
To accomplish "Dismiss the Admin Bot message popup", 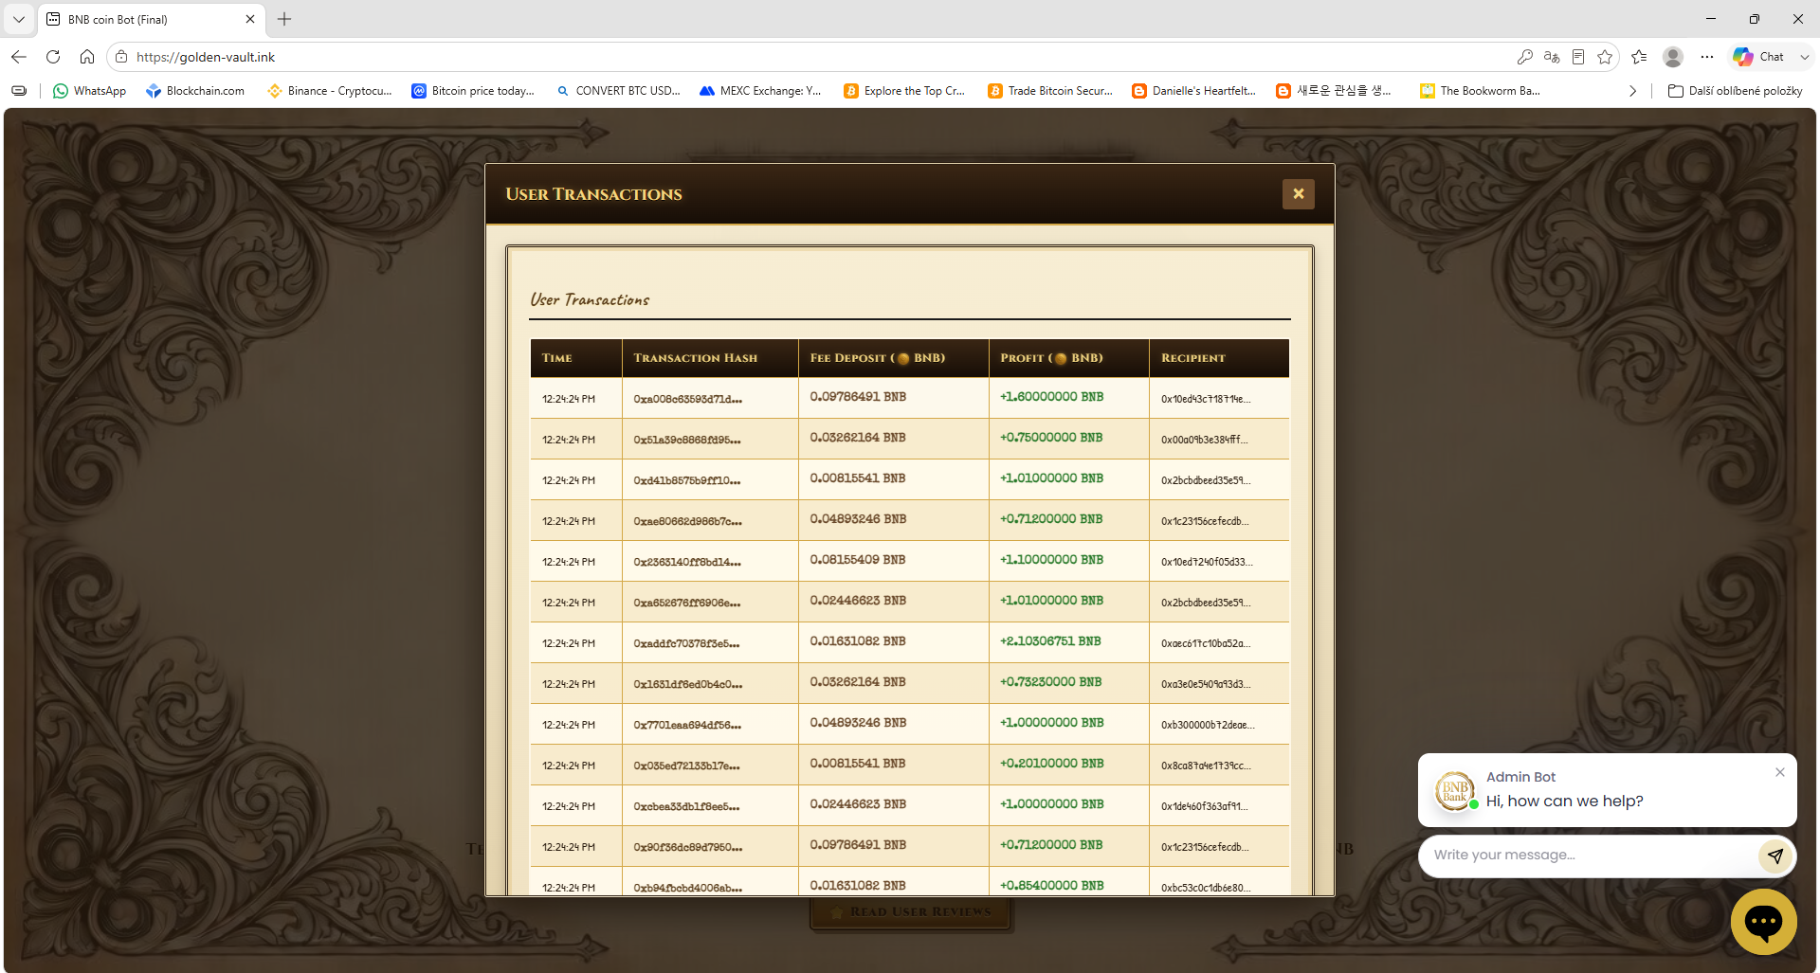I will 1780,772.
